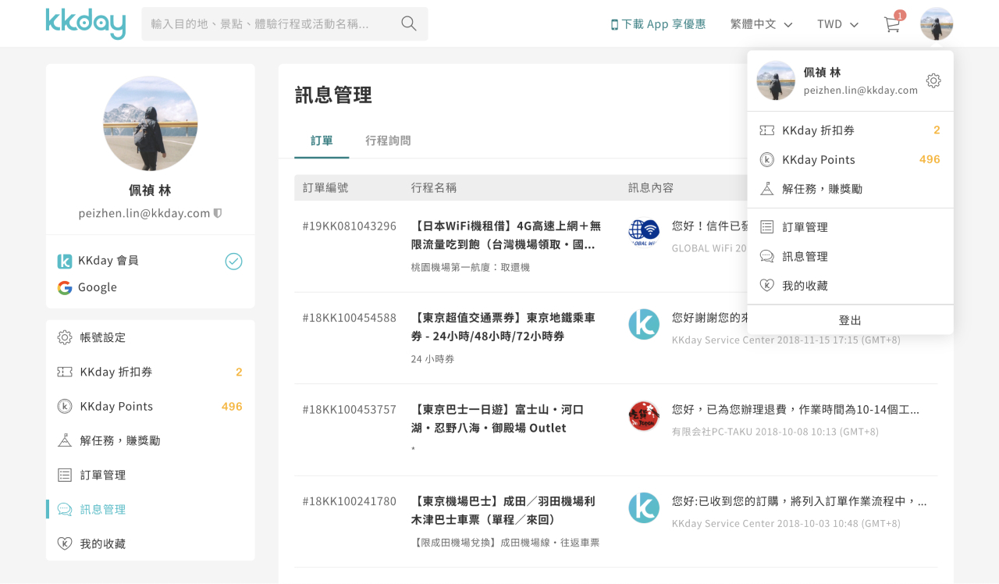Screen dimensions: 999x584
Task: Click PC-TAKU sender logo
Action: coord(644,416)
